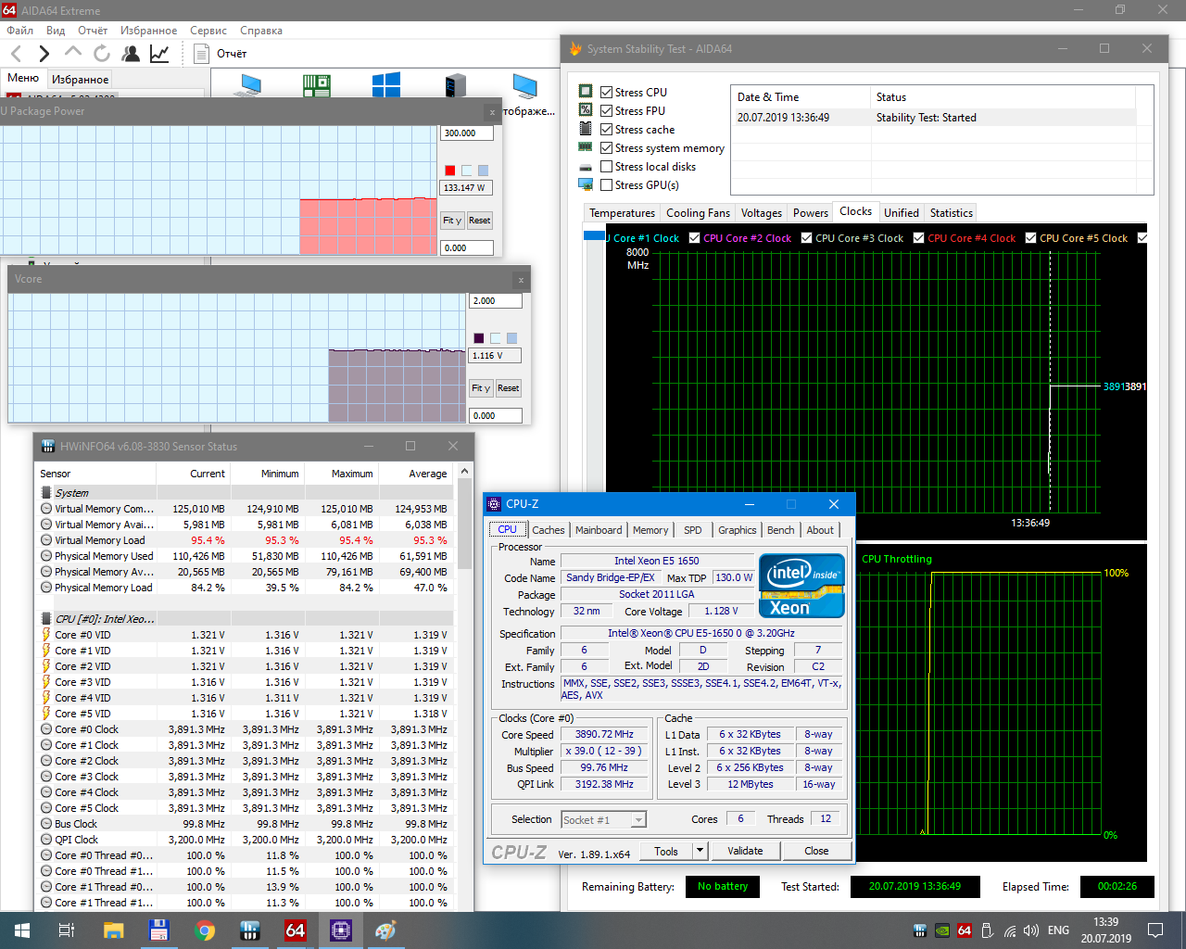Screen dimensions: 1186x949
Task: Open the Windows logo operating system icon
Action: [385, 86]
